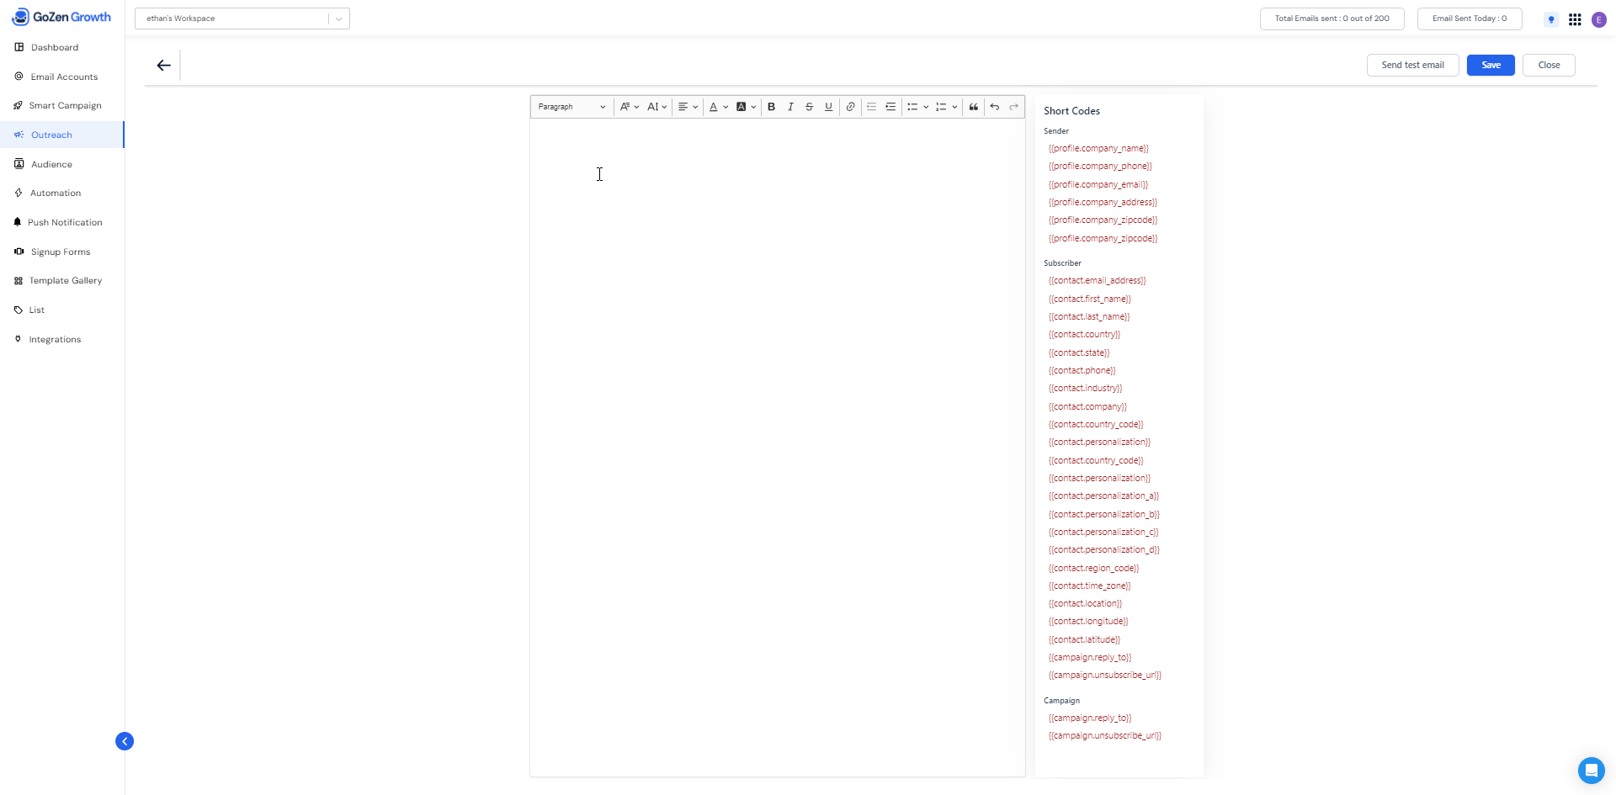The image size is (1616, 795).
Task: Toggle underline formatting
Action: 828,107
